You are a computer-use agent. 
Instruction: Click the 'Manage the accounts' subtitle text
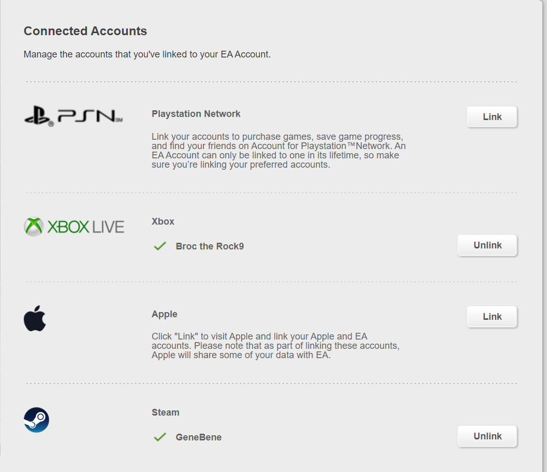pyautogui.click(x=147, y=54)
